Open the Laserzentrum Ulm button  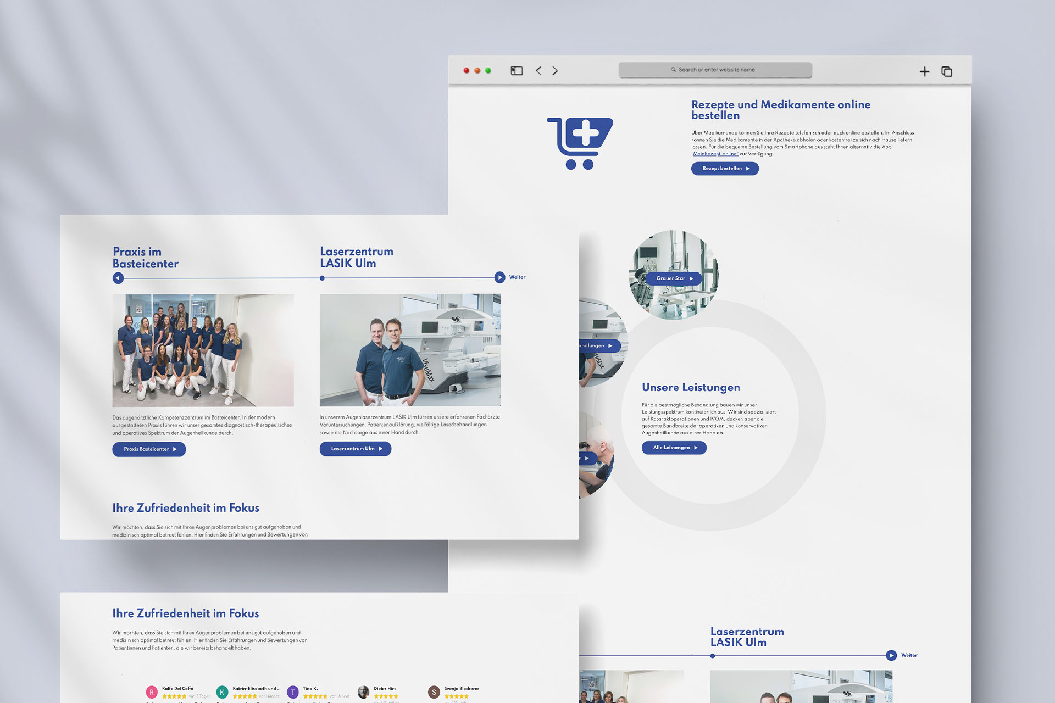(356, 449)
